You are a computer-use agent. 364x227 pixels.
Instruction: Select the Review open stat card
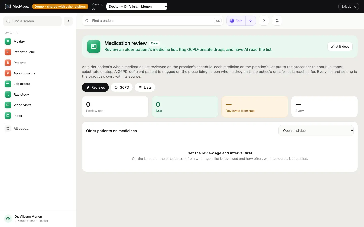point(115,106)
